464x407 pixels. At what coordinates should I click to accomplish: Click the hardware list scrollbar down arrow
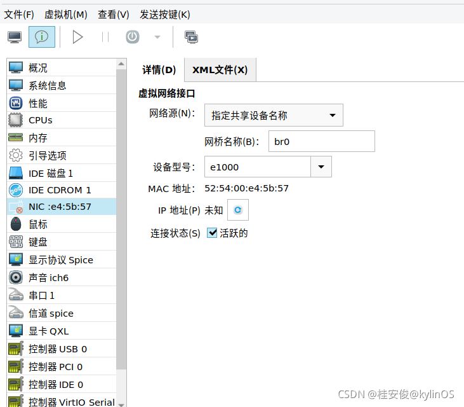(121, 404)
